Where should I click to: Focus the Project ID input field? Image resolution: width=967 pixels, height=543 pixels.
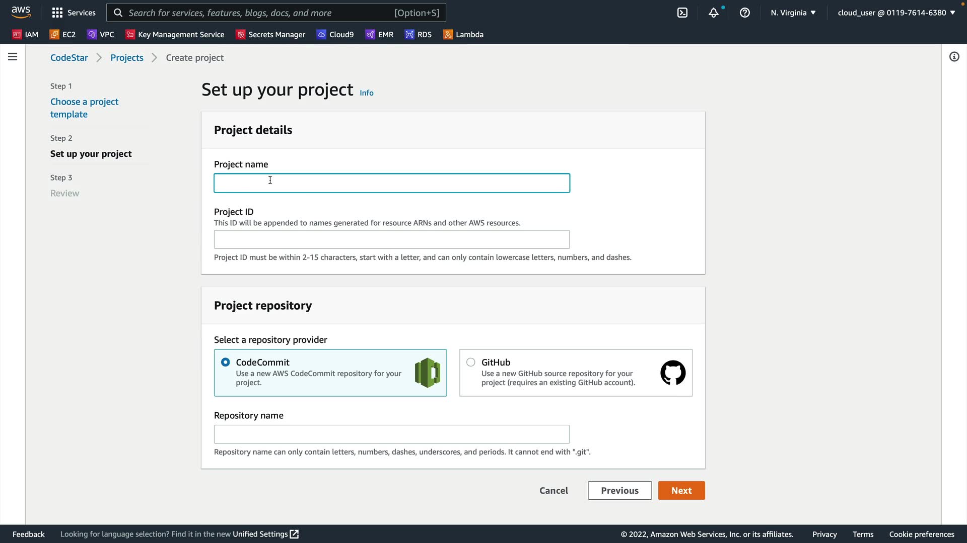391,239
